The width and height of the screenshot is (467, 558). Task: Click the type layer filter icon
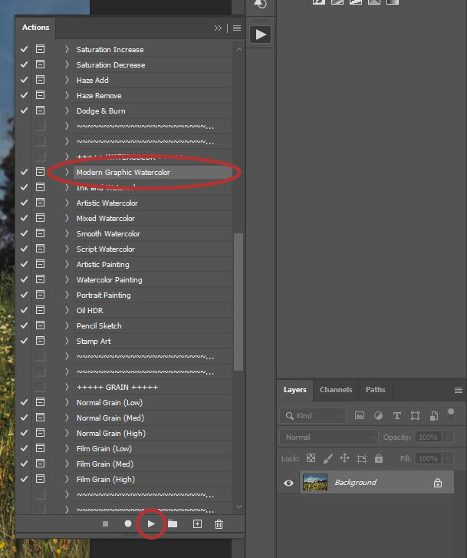pyautogui.click(x=396, y=415)
